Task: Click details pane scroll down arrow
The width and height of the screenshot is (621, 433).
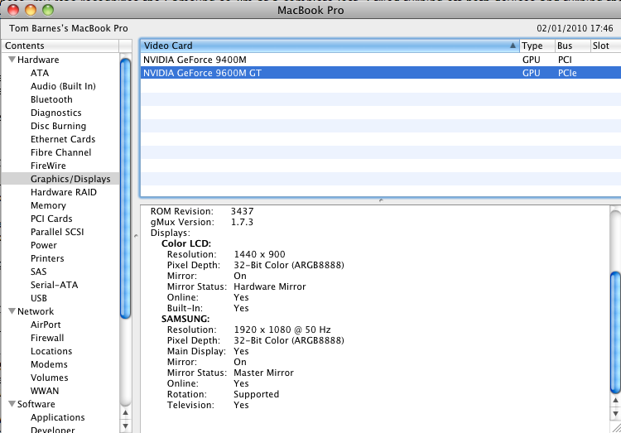Action: pyautogui.click(x=615, y=414)
